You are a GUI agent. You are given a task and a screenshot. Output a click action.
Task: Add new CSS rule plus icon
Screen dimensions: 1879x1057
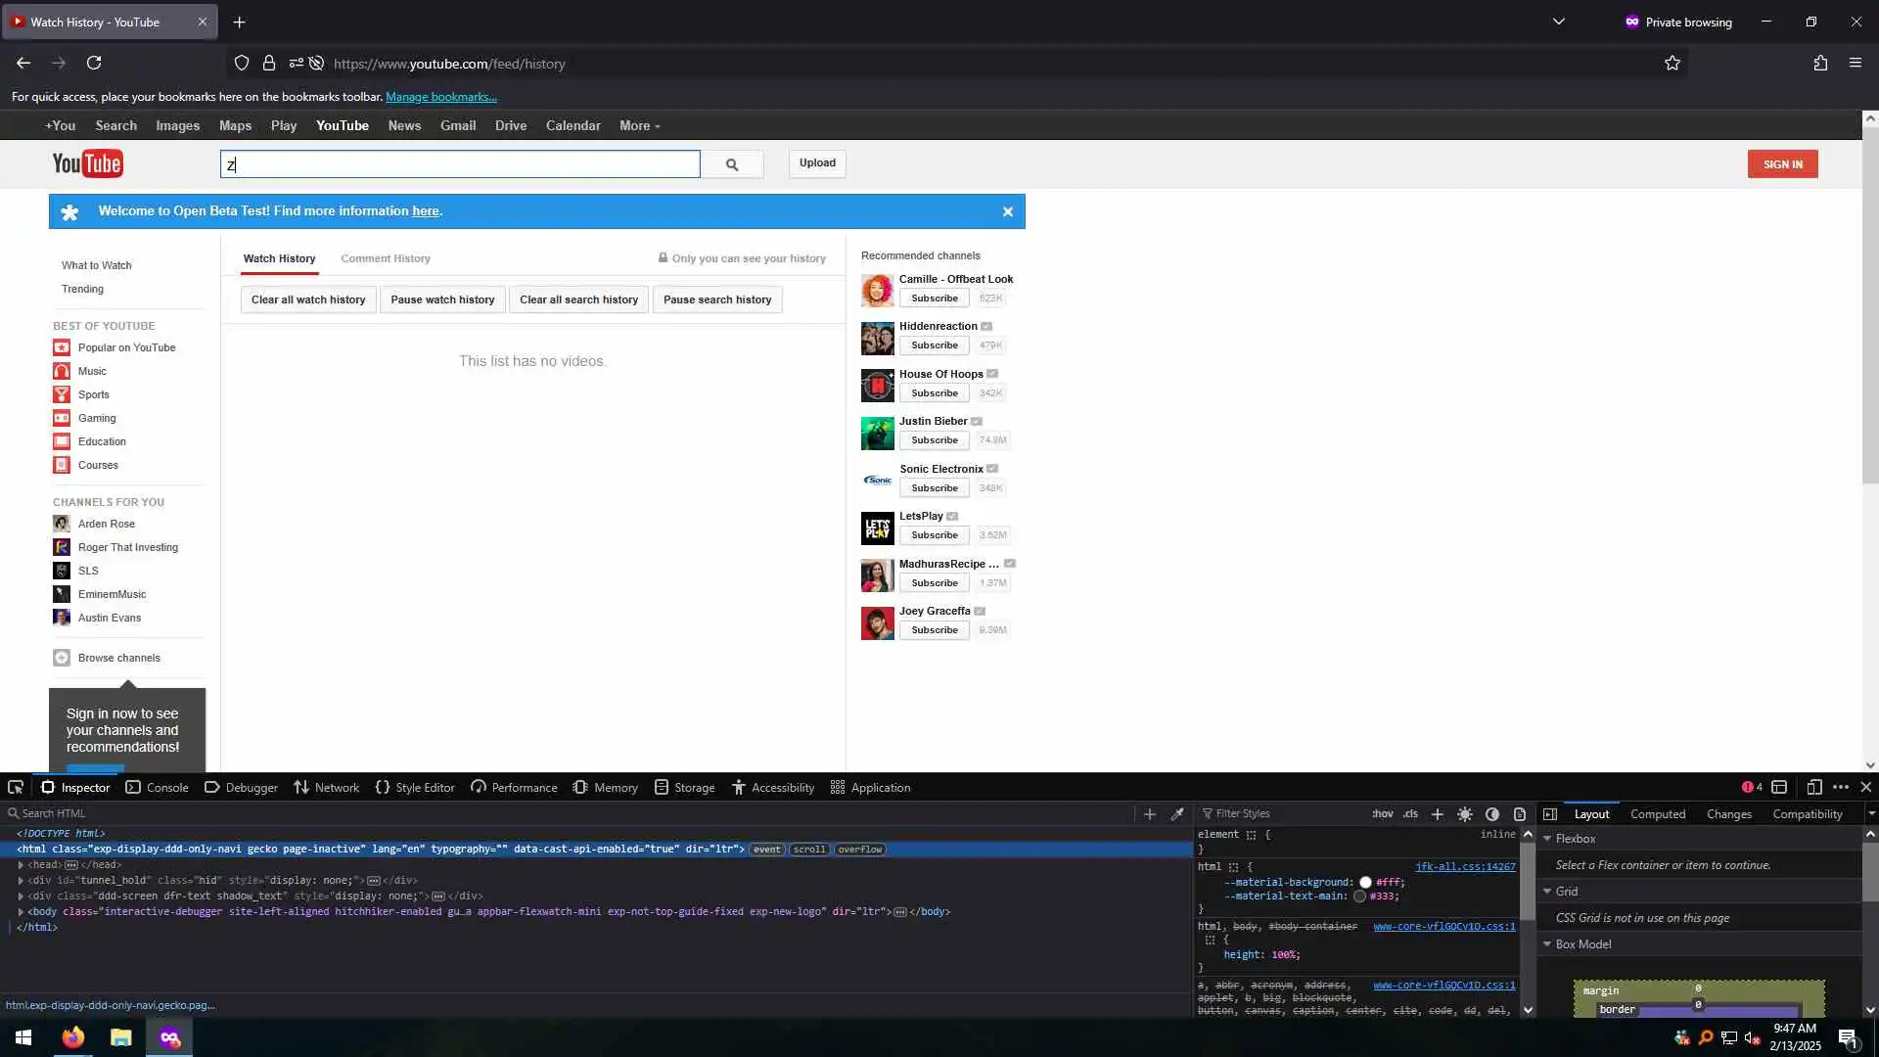1437,813
